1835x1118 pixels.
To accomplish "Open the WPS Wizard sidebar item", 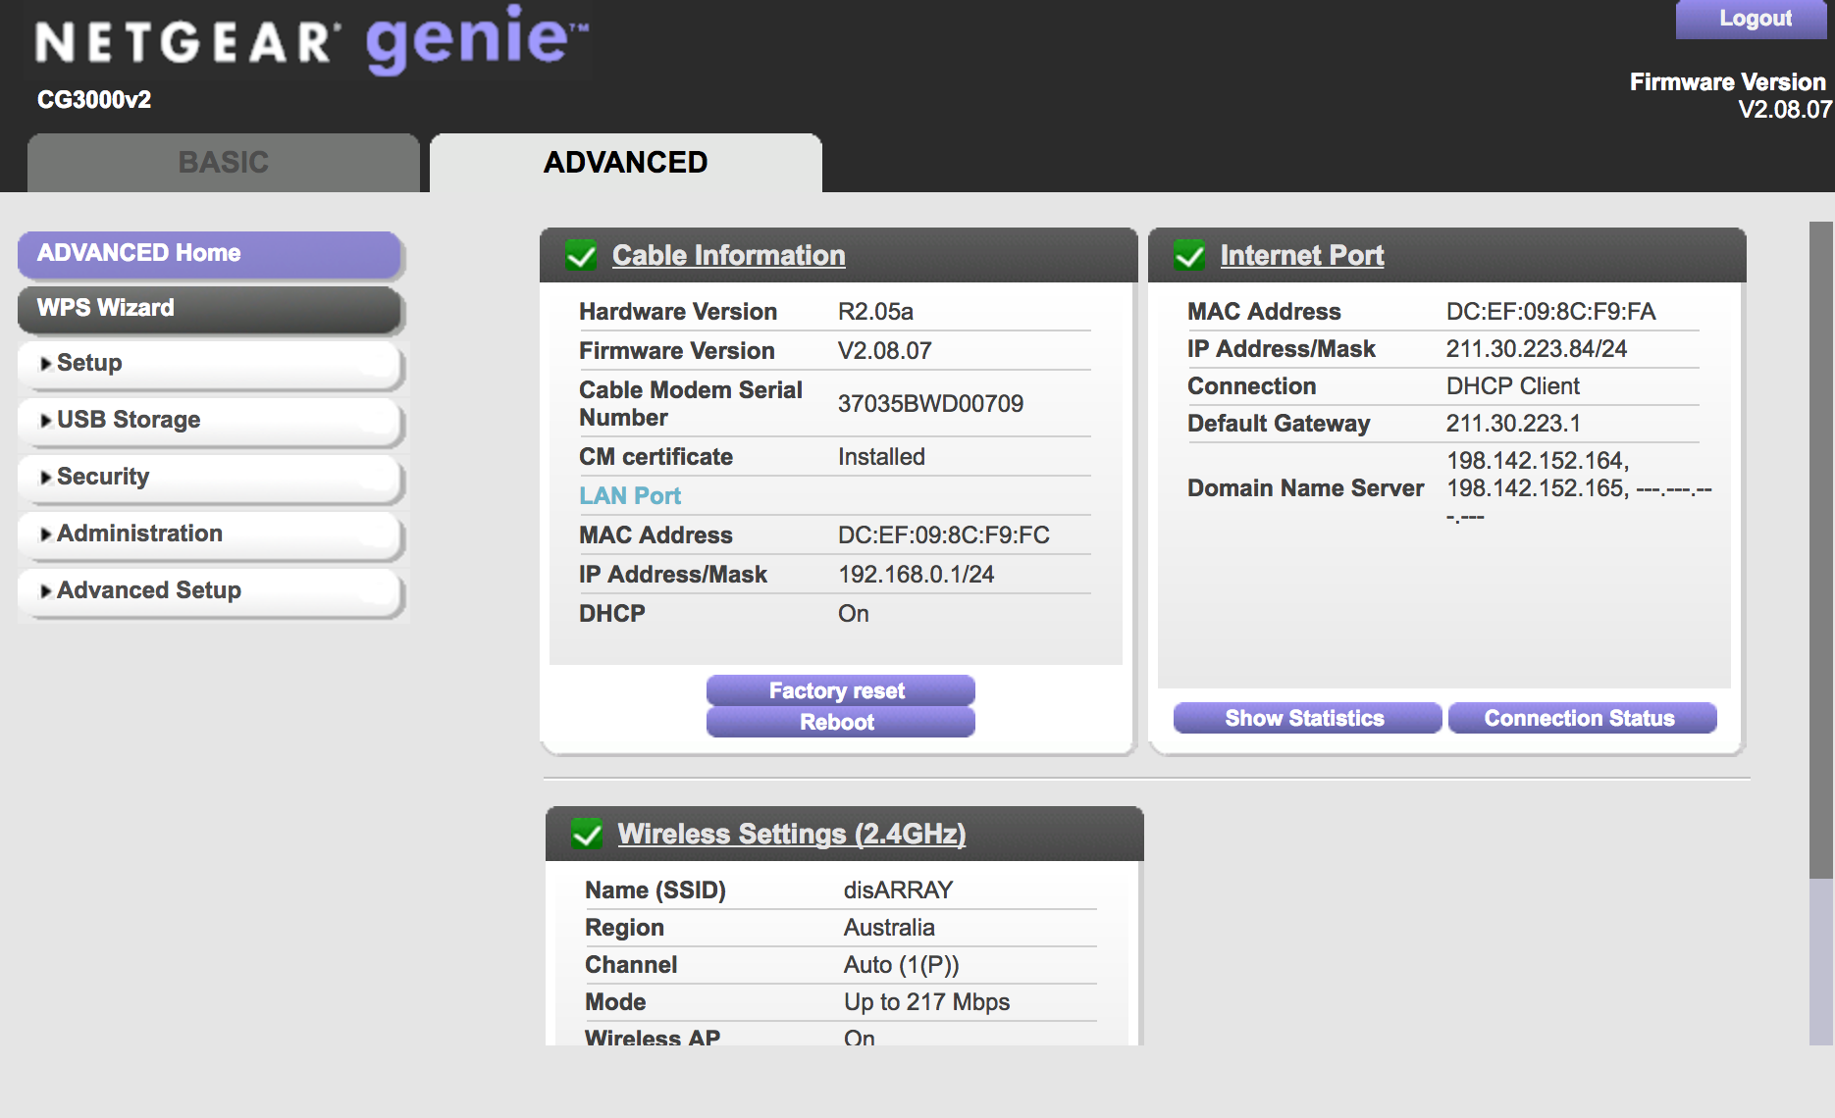I will 210,309.
